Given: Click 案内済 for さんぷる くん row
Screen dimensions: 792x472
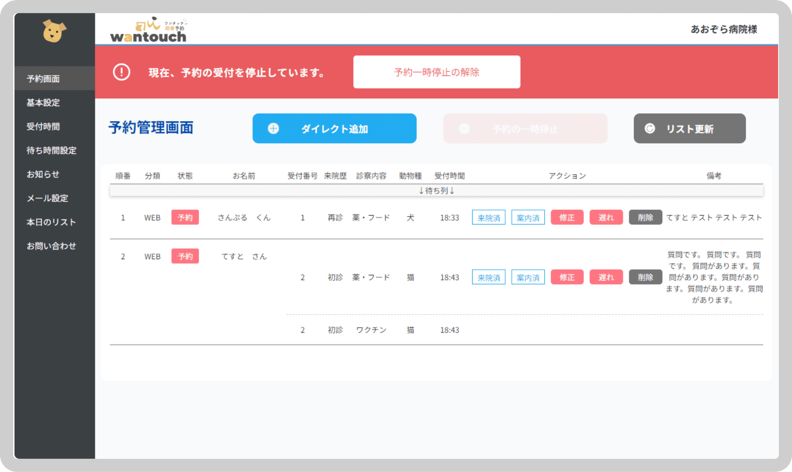Looking at the screenshot, I should [x=528, y=217].
